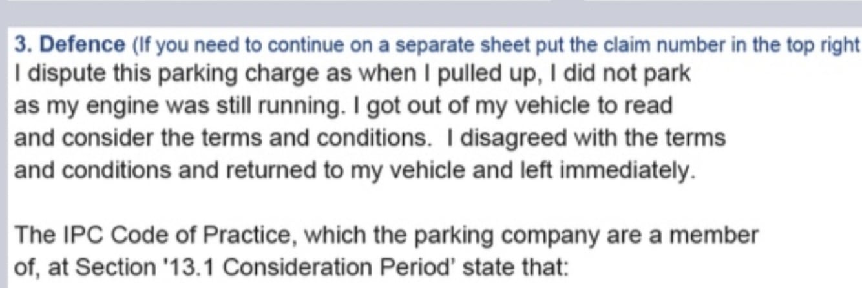This screenshot has width=862, height=288.
Task: Click the grey bar above the form
Action: (x=431, y=12)
